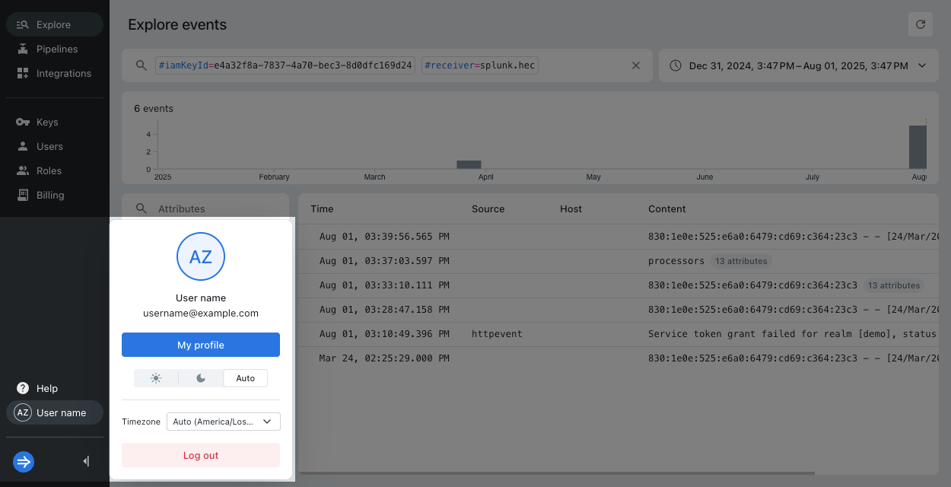Viewport: 951px width, 487px height.
Task: Open event at Aug 01, 03:33:10.111 PM
Action: [x=618, y=285]
